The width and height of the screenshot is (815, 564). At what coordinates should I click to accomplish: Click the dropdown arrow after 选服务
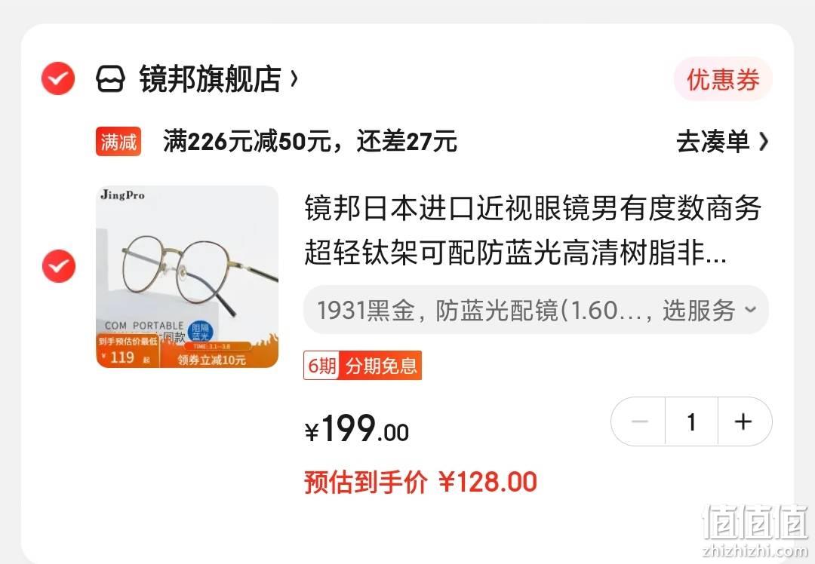coord(750,310)
